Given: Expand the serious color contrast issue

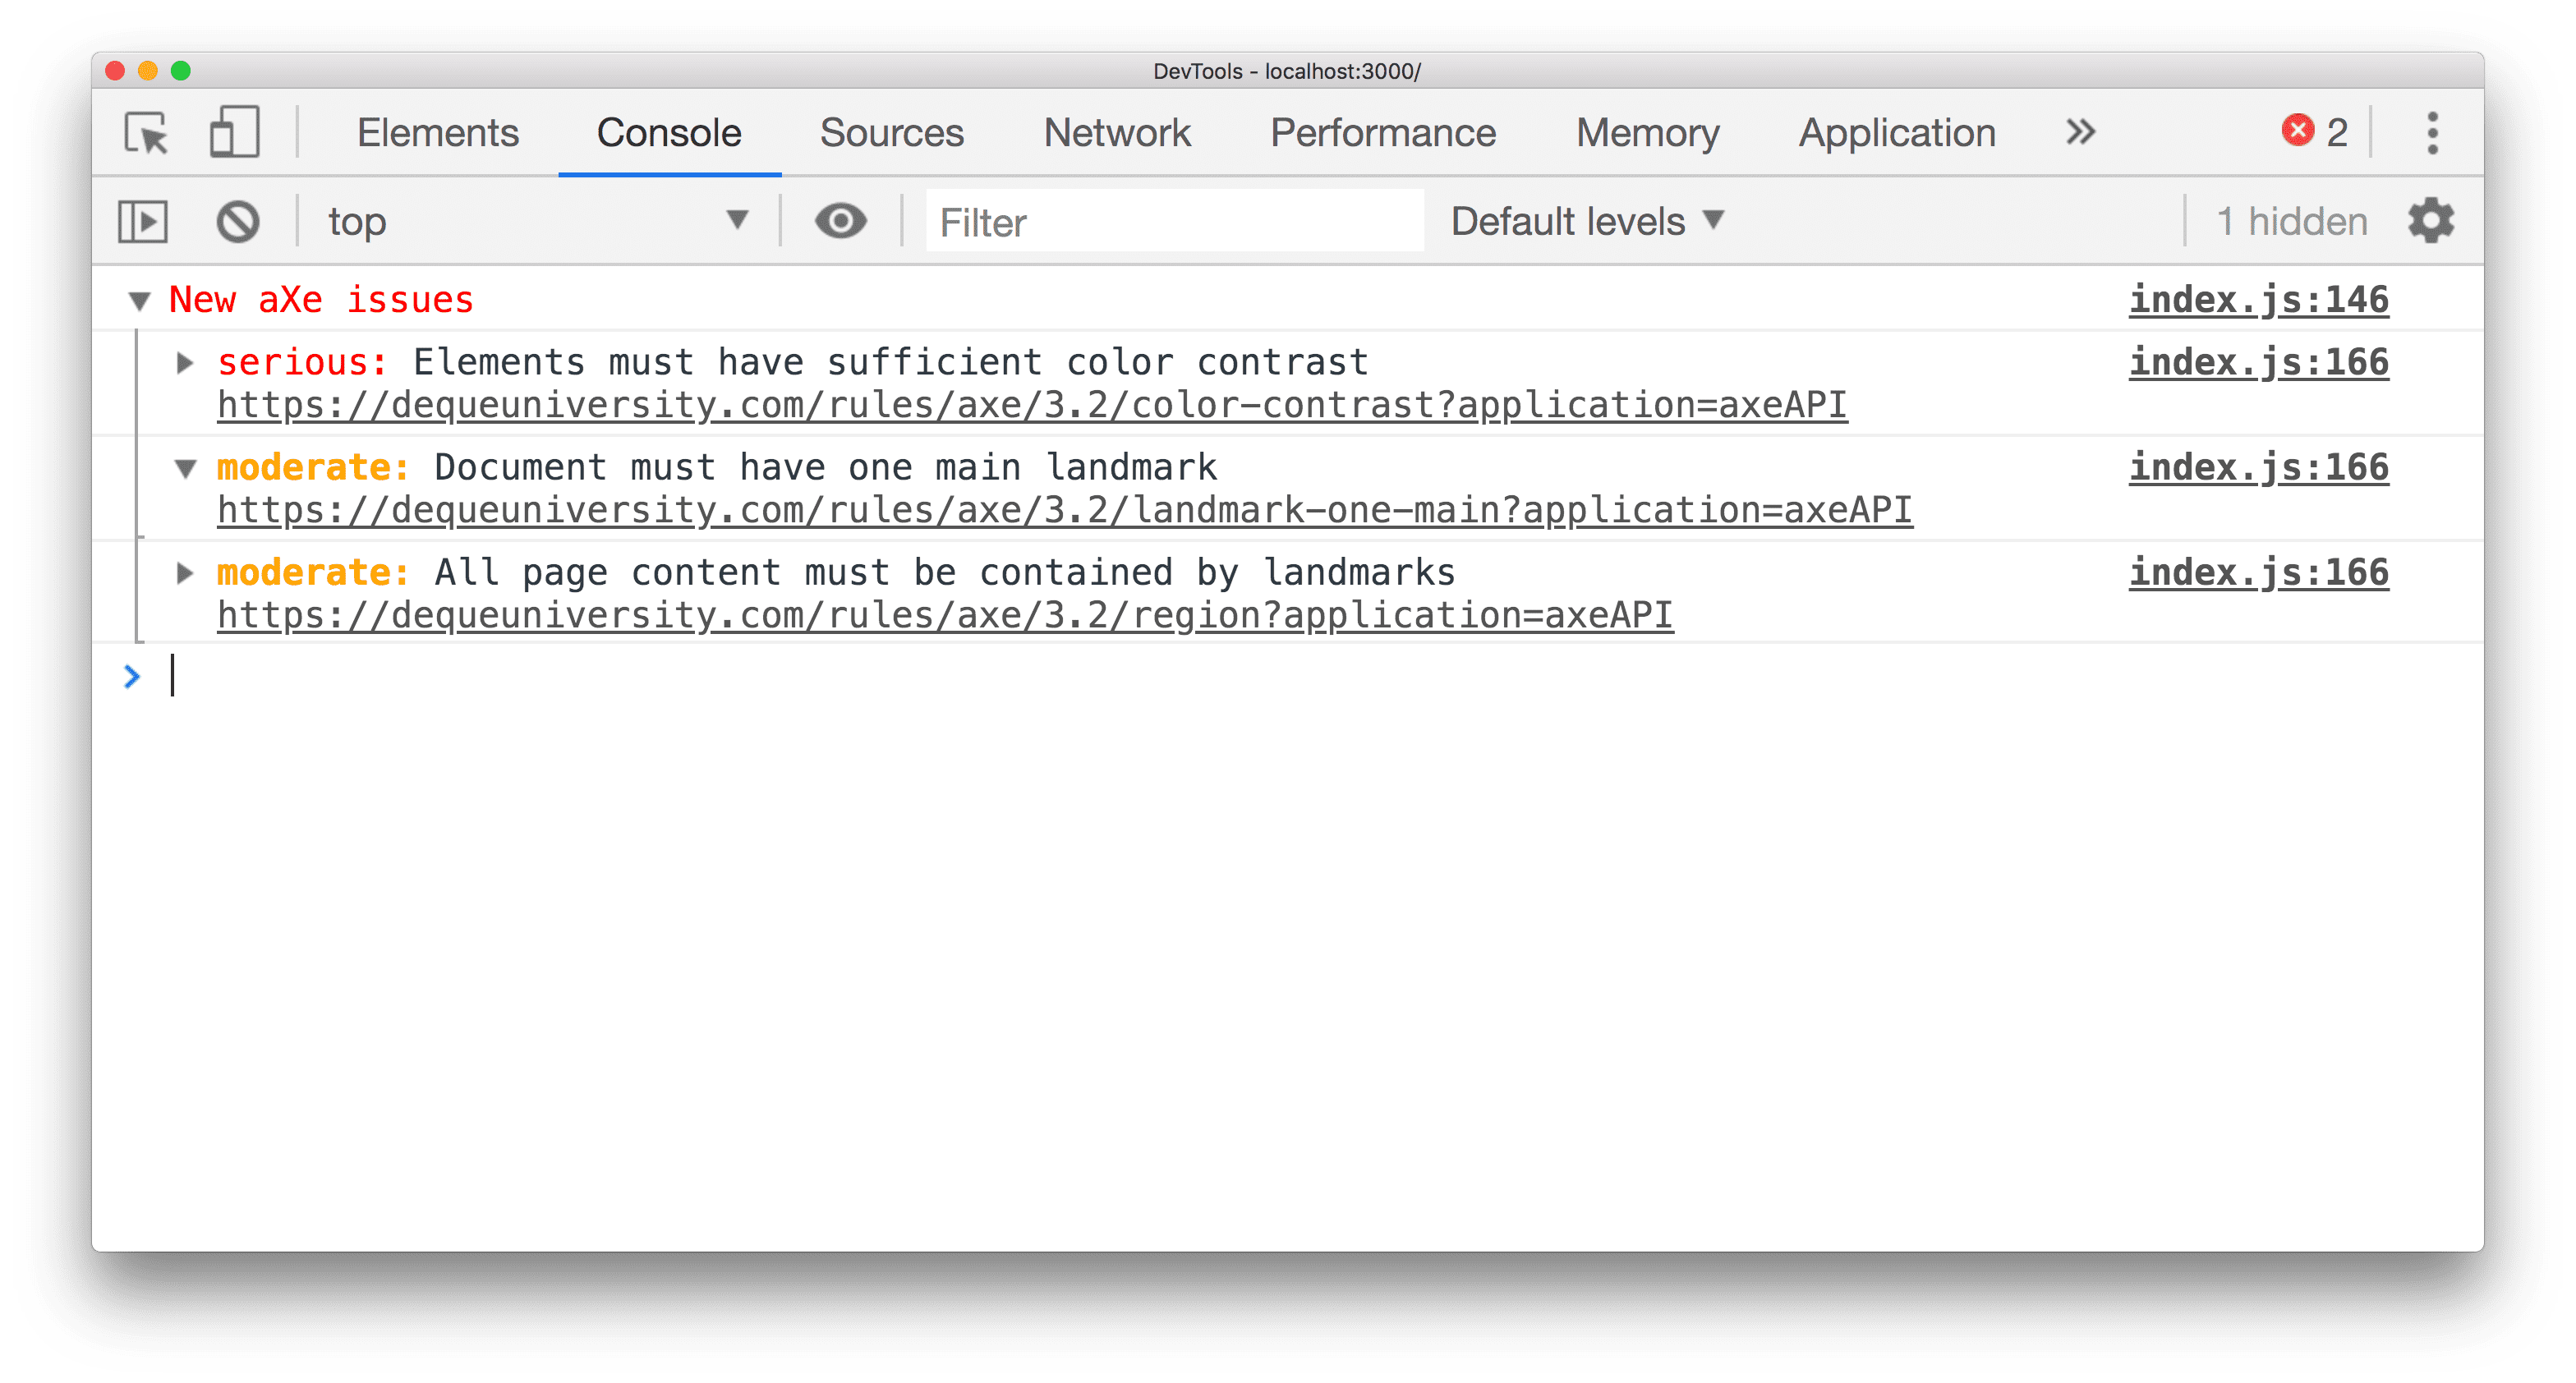Looking at the screenshot, I should click(x=182, y=360).
